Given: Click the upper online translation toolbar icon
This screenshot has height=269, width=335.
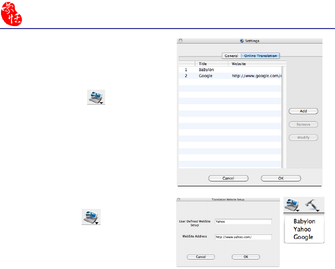Looking at the screenshot, I should coord(96,97).
